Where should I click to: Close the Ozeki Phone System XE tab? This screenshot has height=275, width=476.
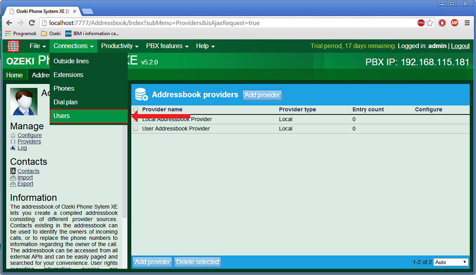point(75,11)
